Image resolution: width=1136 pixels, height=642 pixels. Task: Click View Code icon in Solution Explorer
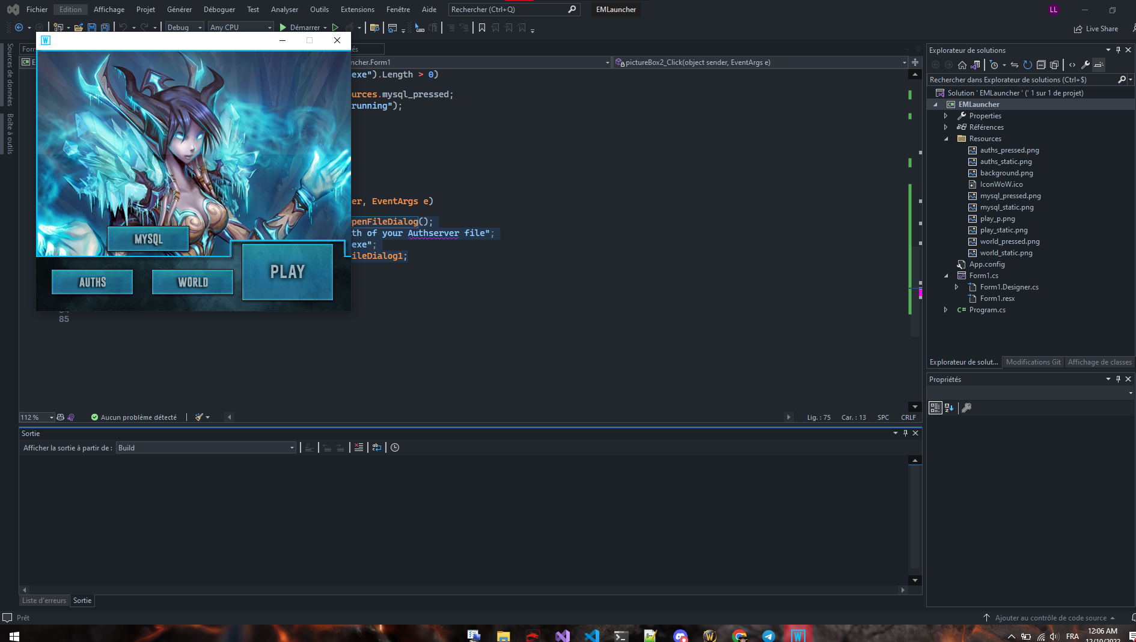click(1072, 65)
